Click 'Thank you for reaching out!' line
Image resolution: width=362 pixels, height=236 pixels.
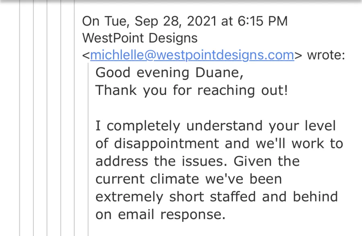pyautogui.click(x=191, y=90)
